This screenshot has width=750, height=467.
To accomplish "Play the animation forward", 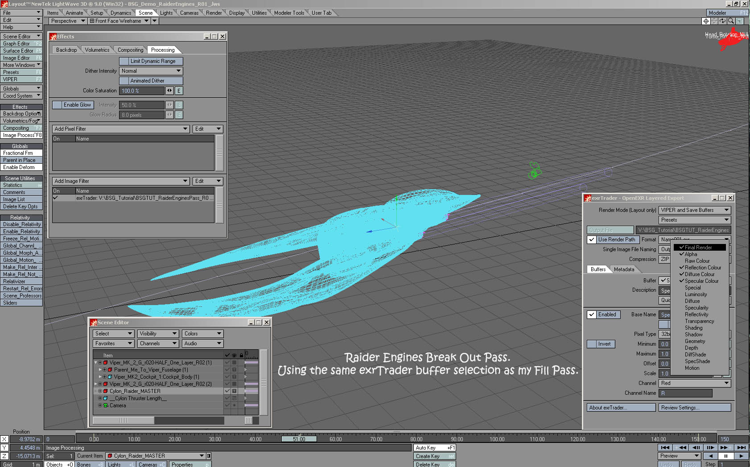I will 741,456.
